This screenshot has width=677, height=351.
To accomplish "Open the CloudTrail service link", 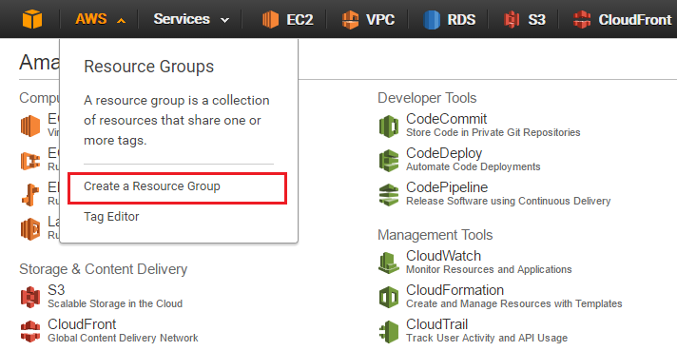I will coord(437,323).
